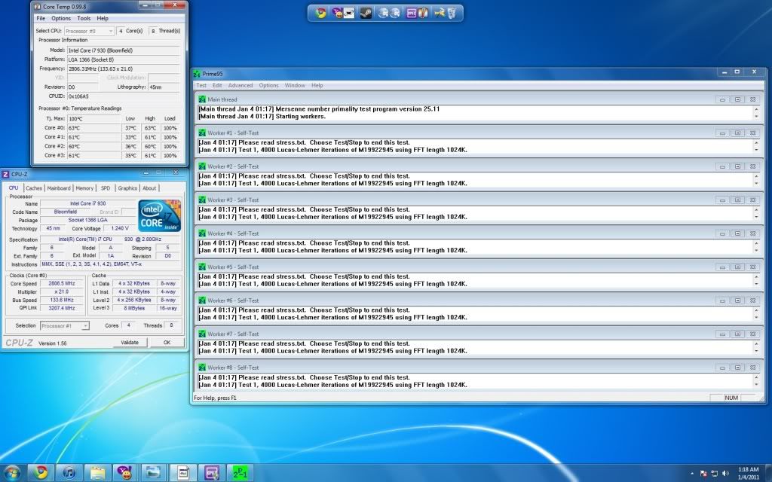
Task: Switch to the CPU-Z taskbar button
Action: tap(212, 473)
